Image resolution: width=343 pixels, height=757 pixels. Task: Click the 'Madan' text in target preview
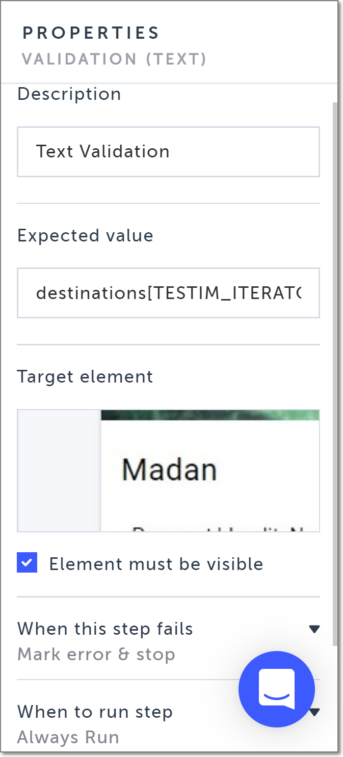[169, 470]
